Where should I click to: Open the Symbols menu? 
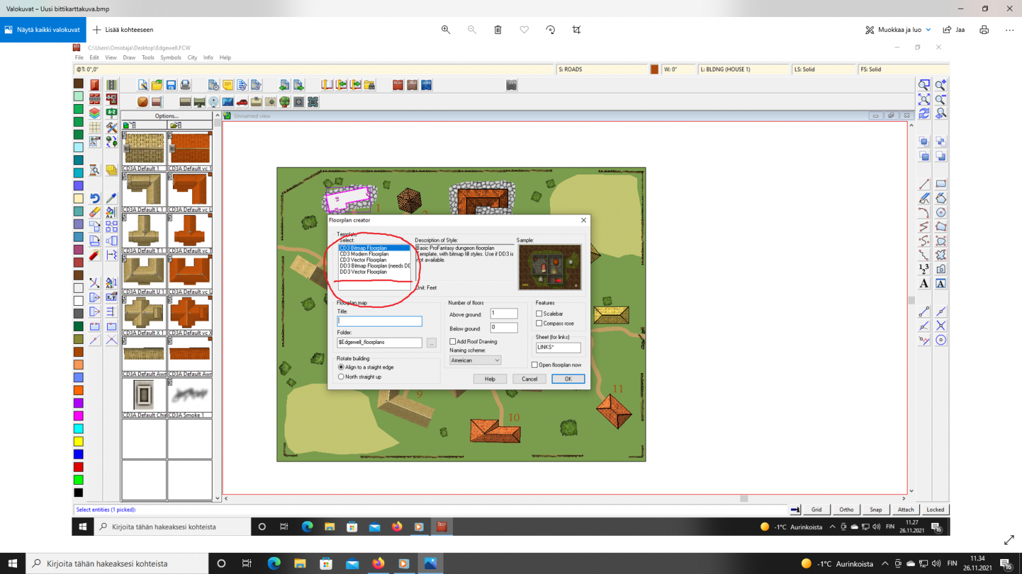[x=170, y=58]
